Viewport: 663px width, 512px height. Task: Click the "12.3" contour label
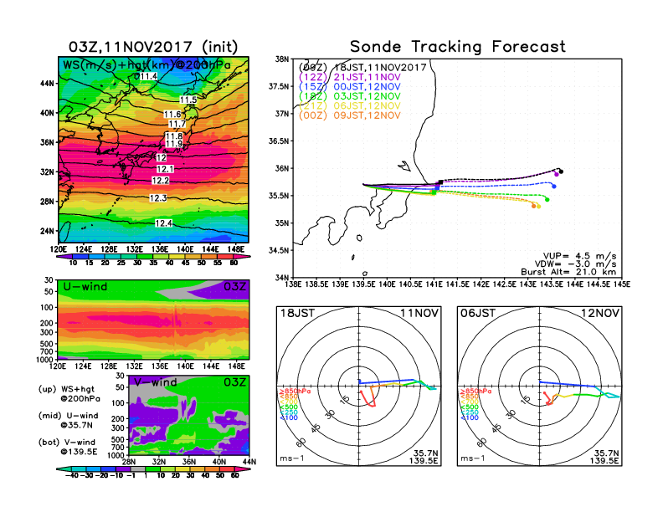(x=157, y=197)
